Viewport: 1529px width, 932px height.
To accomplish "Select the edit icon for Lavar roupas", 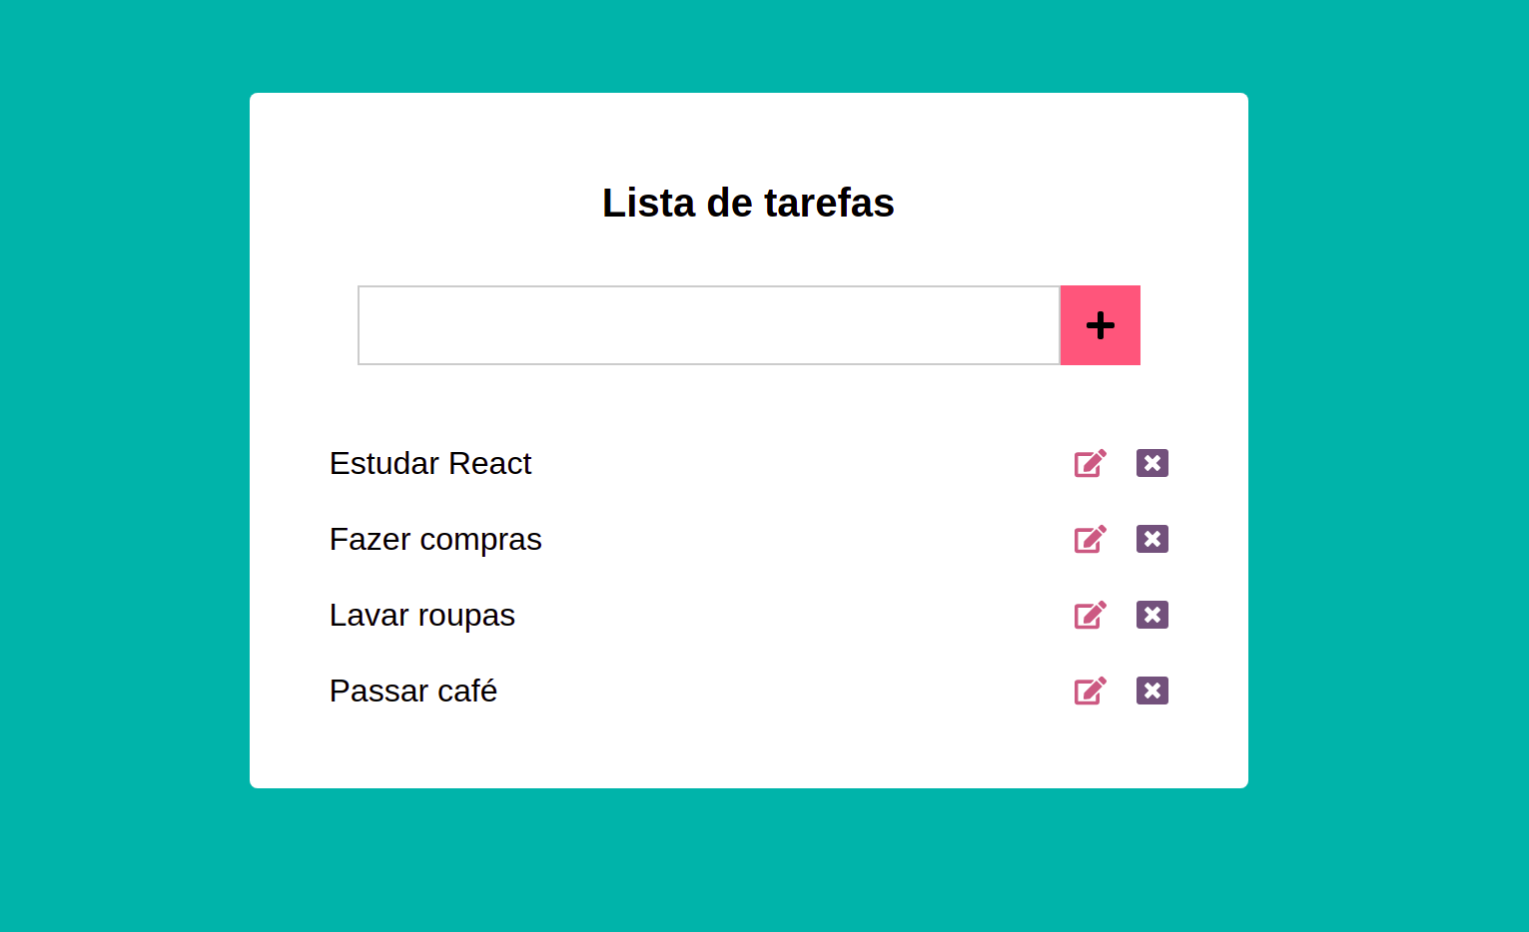I will pos(1090,615).
